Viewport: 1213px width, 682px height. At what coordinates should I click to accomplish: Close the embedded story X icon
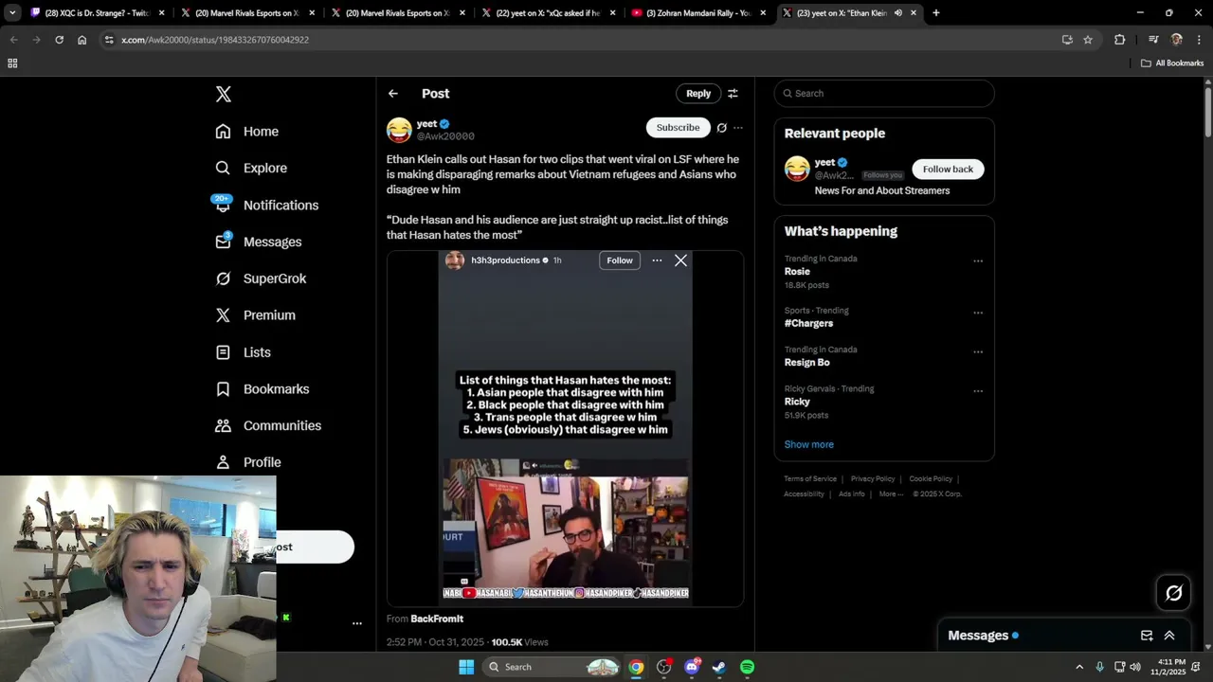(680, 260)
